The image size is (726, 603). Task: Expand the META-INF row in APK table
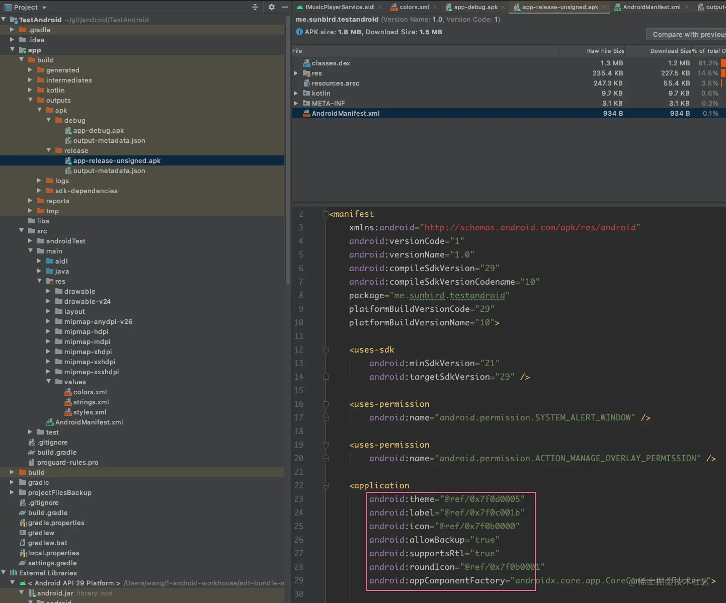point(296,103)
